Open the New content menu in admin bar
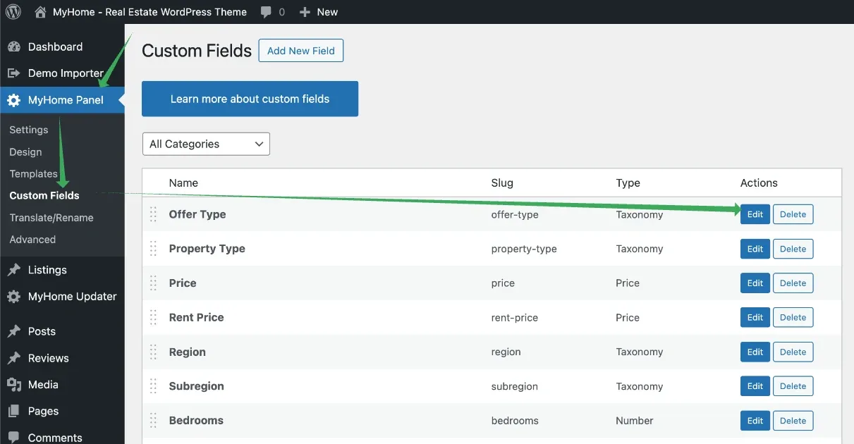This screenshot has width=854, height=444. (x=327, y=12)
